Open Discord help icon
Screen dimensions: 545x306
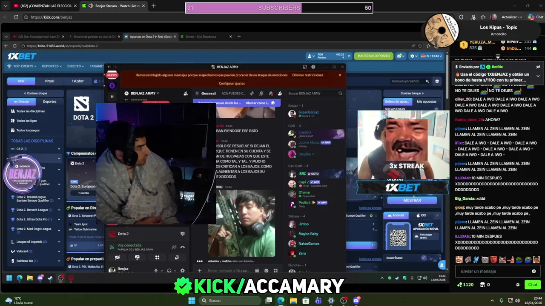(313, 67)
